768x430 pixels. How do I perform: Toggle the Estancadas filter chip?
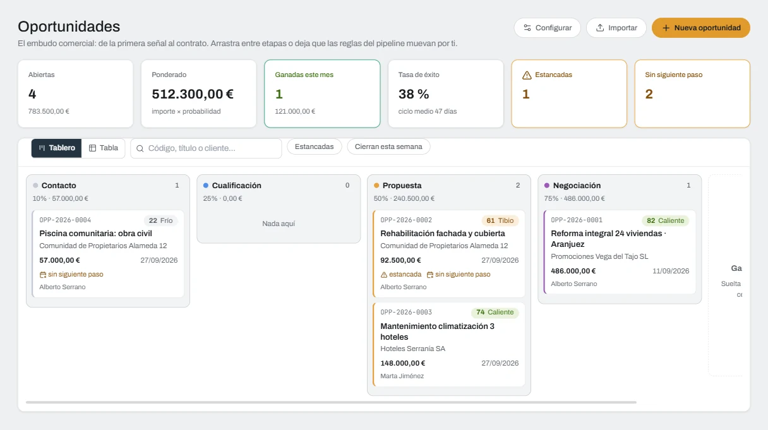[x=315, y=146]
